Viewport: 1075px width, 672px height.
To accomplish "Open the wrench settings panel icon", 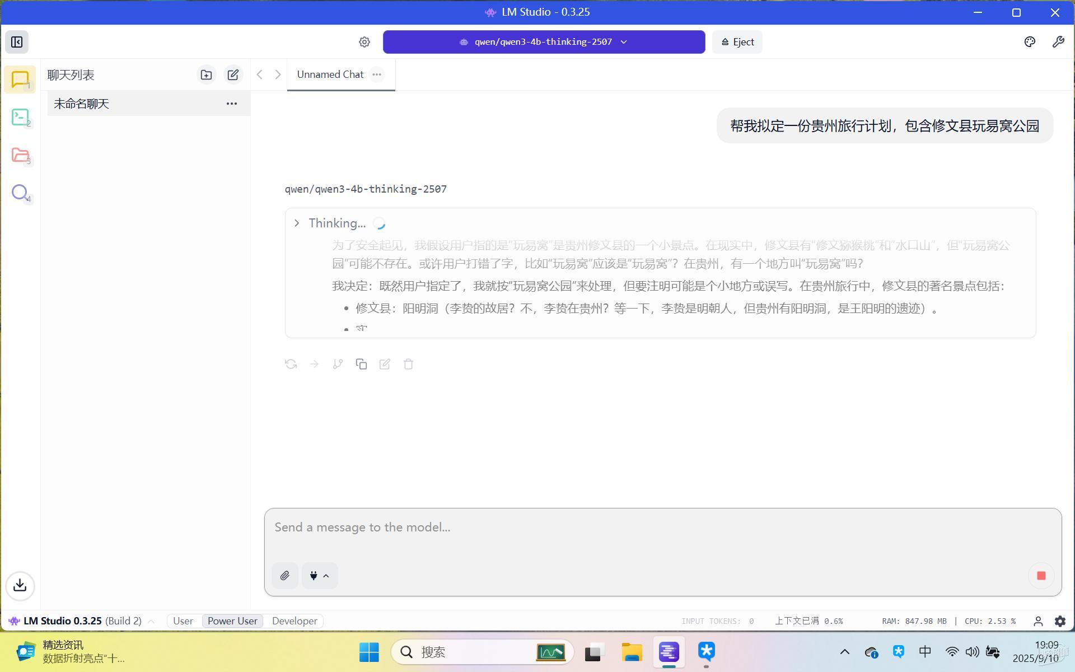I will point(1058,42).
